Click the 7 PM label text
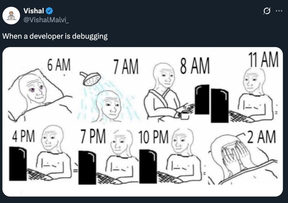 tap(92, 136)
